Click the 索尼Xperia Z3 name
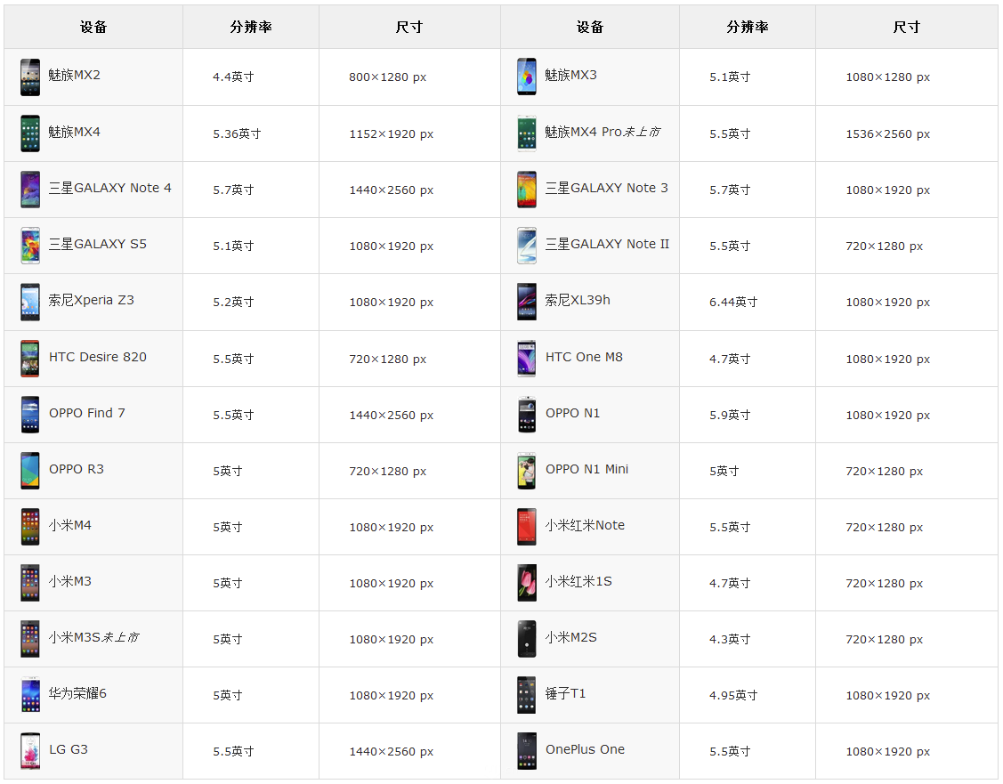 92,300
